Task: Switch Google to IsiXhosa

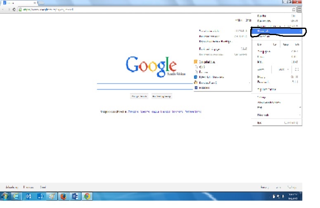Action: point(165,112)
